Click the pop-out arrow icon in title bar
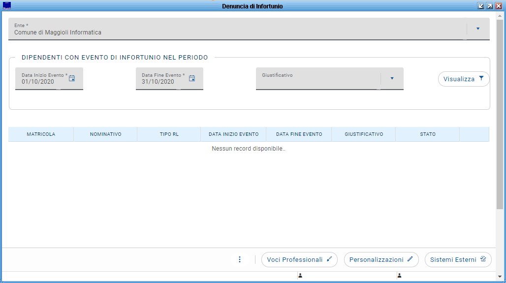This screenshot has height=283, width=506. pos(490,6)
